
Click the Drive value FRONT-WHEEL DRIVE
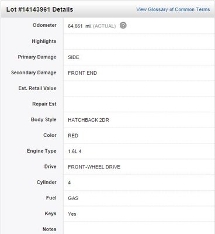pos(94,167)
